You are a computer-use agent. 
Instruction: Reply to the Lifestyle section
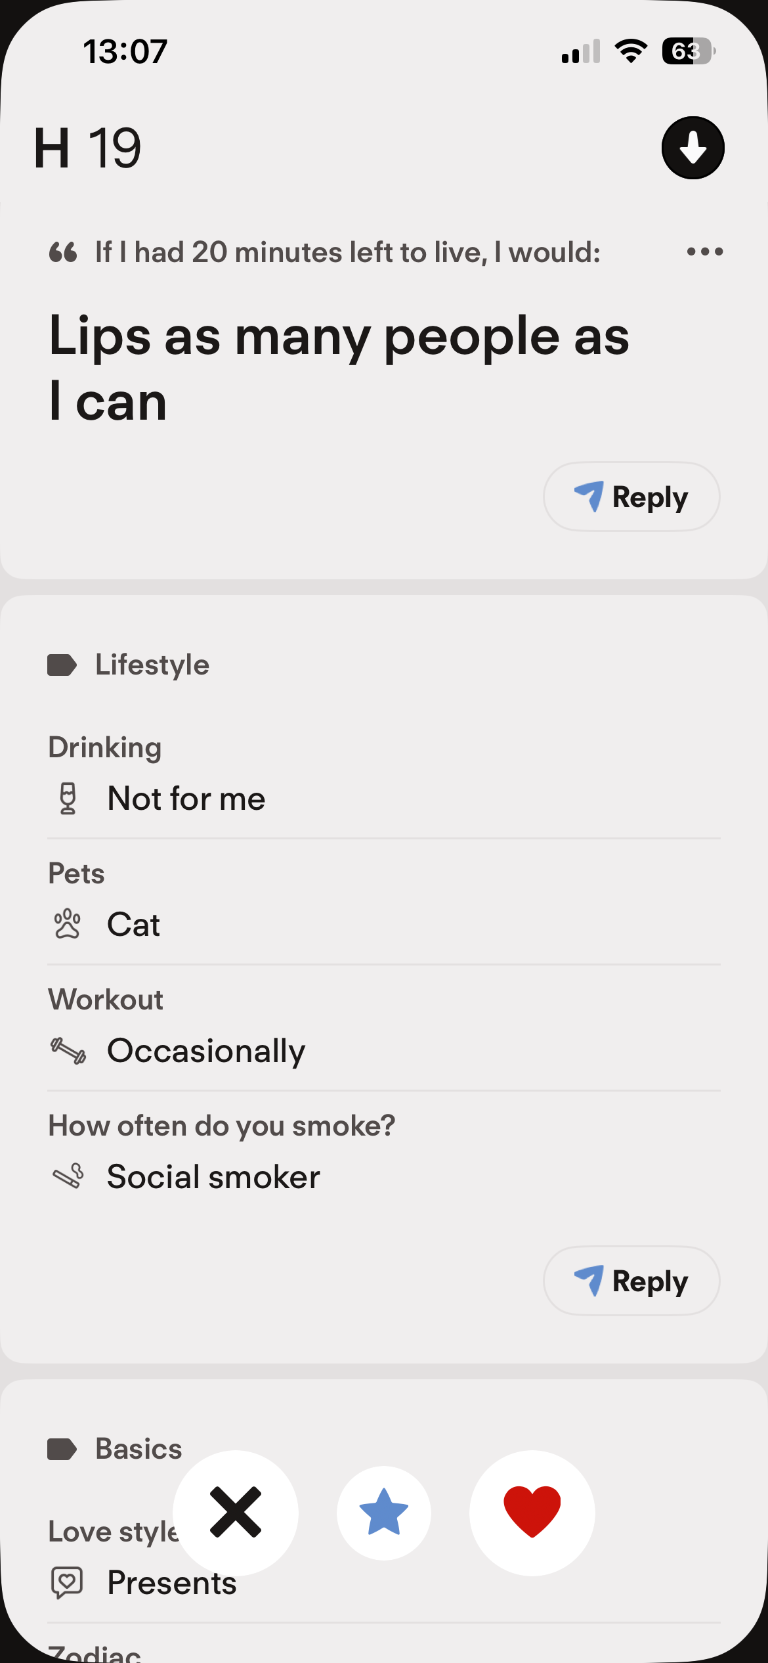pyautogui.click(x=631, y=1281)
